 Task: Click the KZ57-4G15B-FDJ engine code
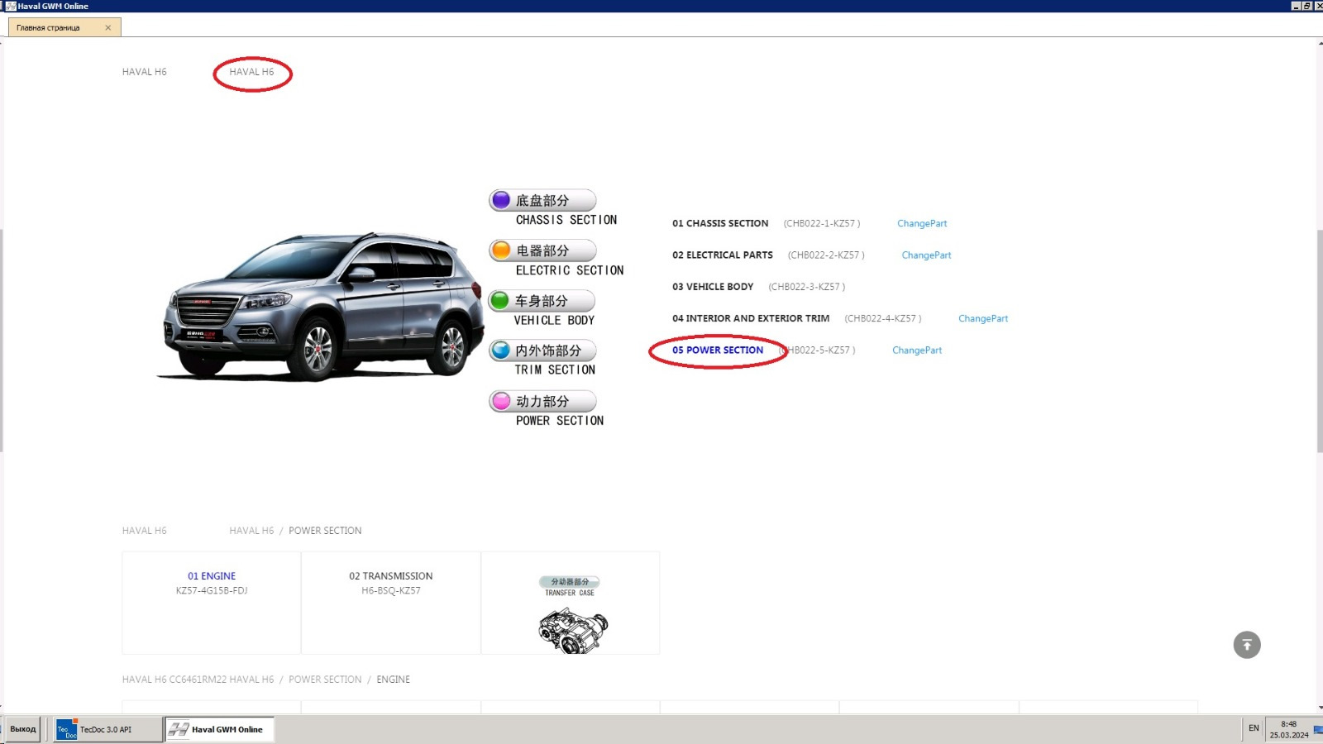212,591
